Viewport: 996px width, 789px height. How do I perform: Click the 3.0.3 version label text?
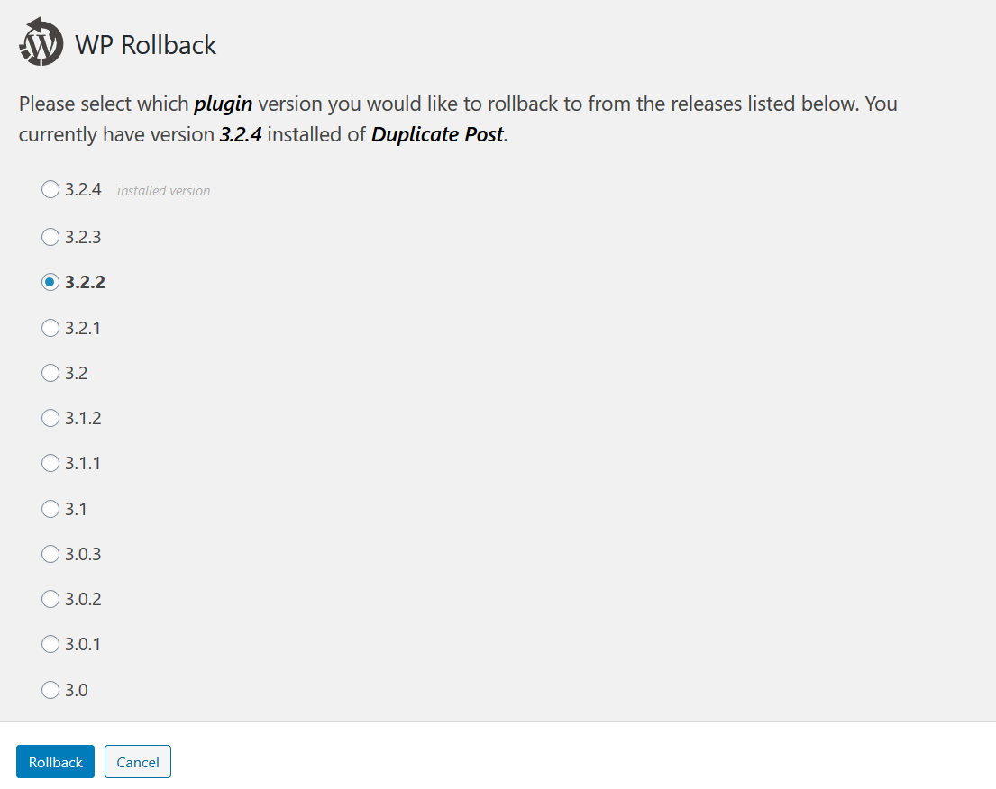click(83, 554)
